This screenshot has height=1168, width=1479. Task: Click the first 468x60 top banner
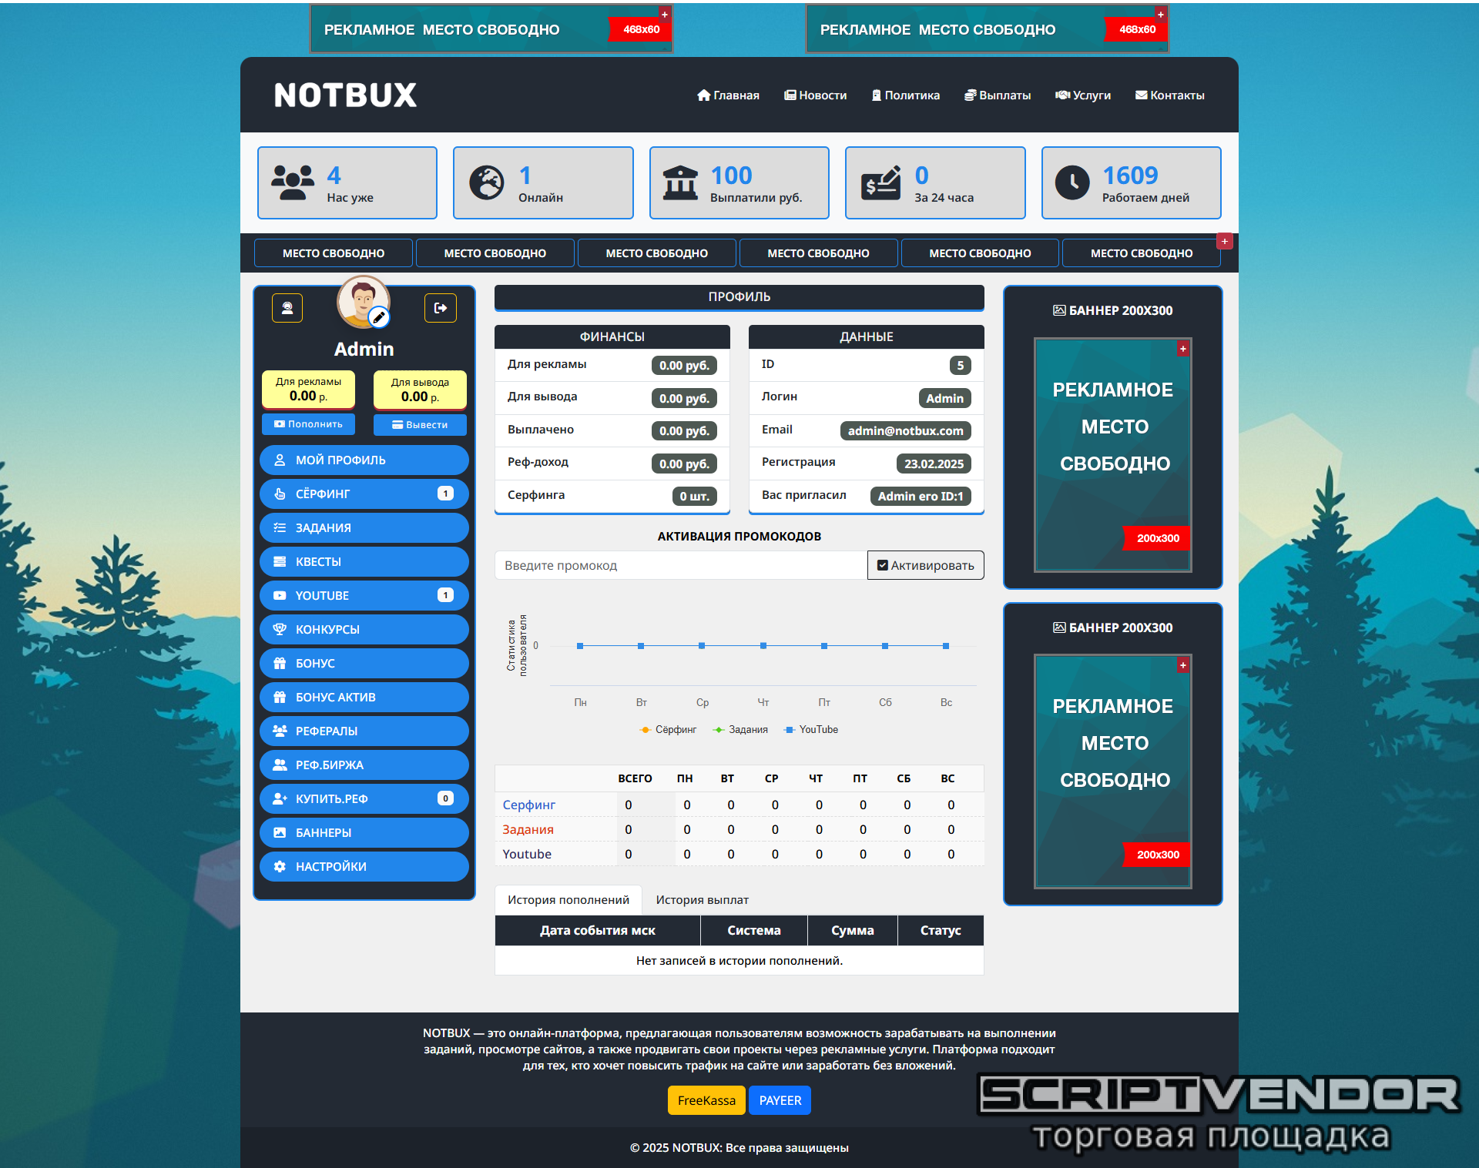click(491, 29)
